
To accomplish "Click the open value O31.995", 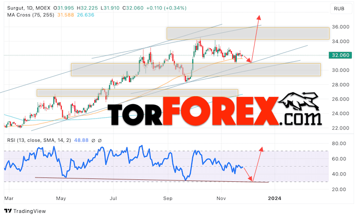I will point(64,8).
